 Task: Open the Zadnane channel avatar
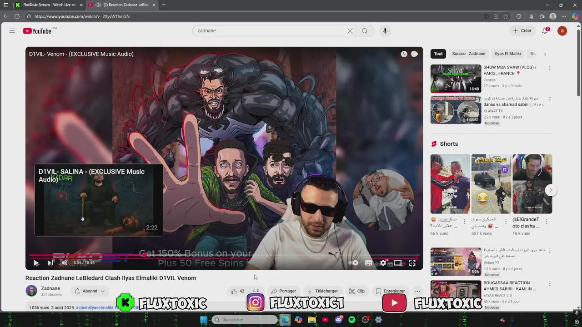31,291
